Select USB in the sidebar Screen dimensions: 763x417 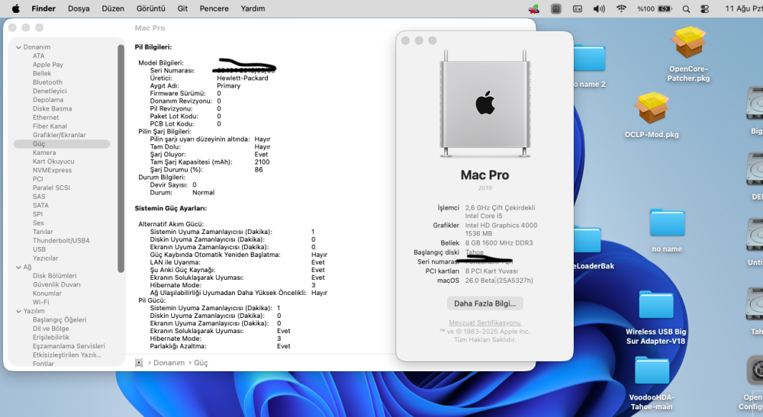[x=39, y=249]
